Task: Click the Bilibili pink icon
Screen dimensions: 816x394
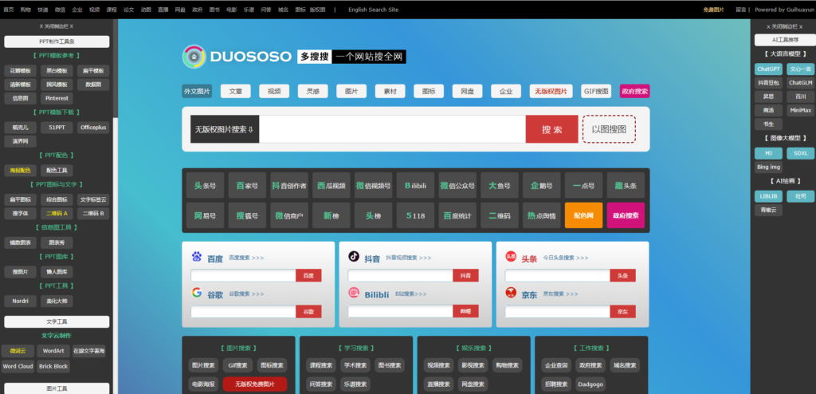Action: (354, 293)
